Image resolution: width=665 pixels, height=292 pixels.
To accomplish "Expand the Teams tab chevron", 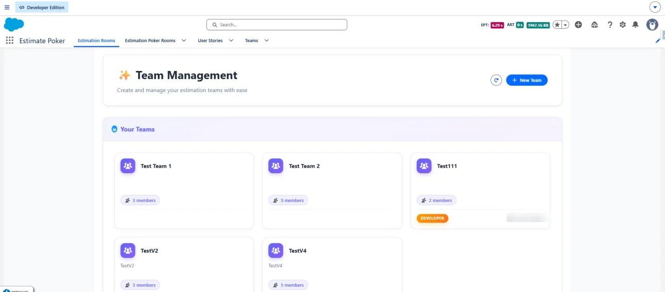I will pyautogui.click(x=266, y=41).
